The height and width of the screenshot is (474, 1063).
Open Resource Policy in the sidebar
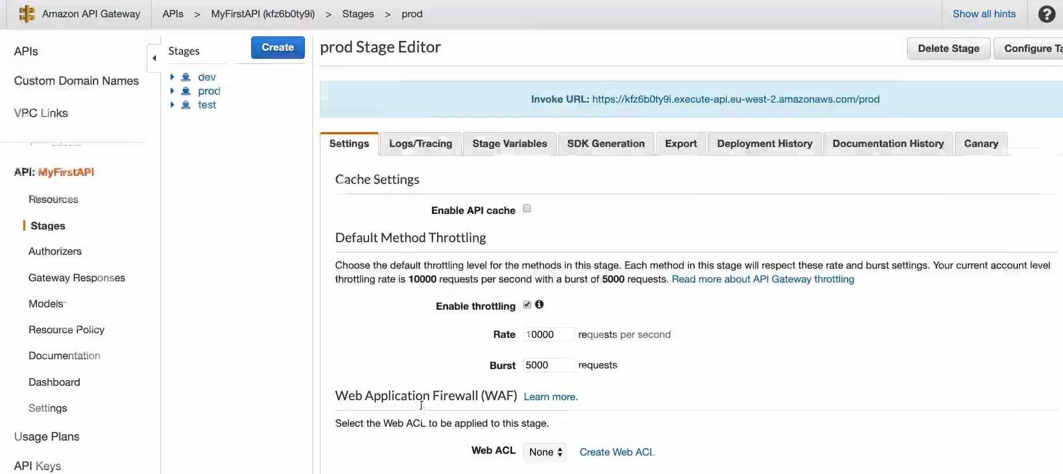click(66, 329)
